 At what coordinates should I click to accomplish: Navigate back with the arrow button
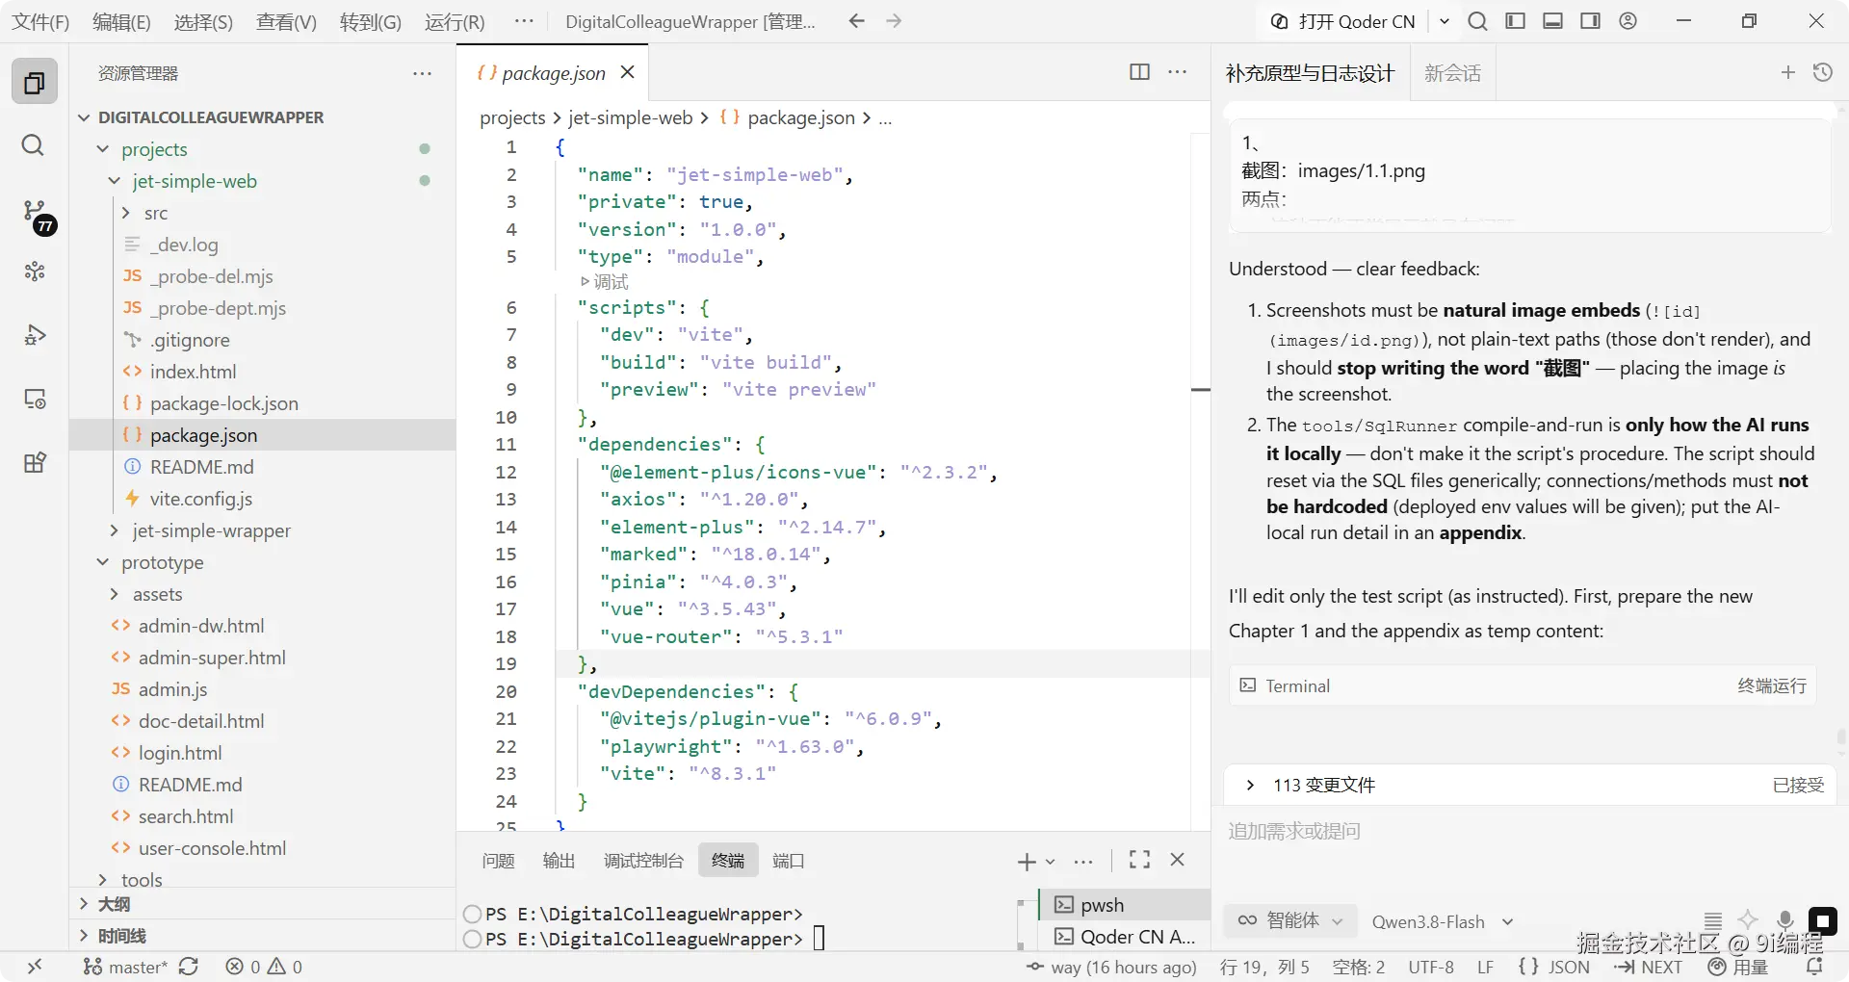(856, 21)
